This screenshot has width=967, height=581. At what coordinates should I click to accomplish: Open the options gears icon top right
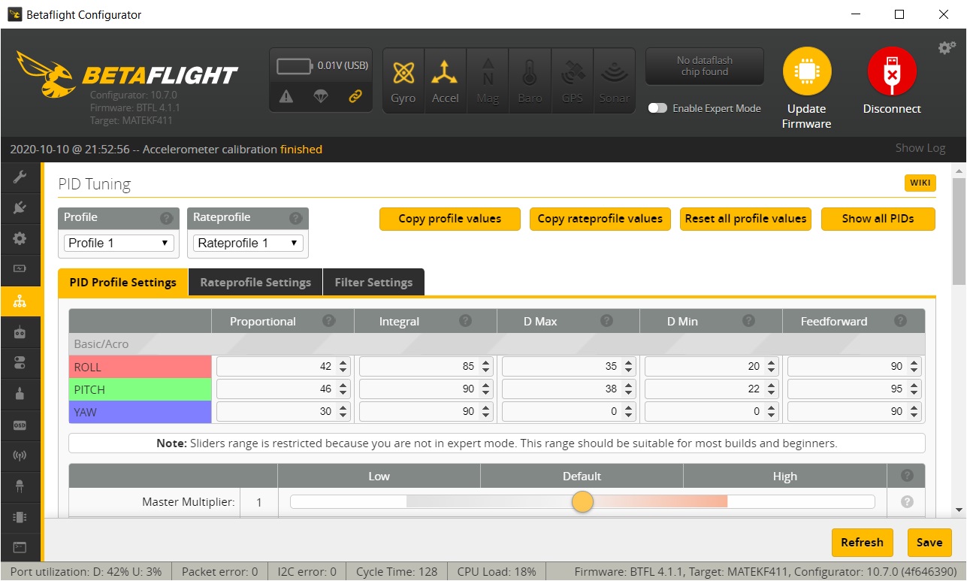(x=946, y=48)
